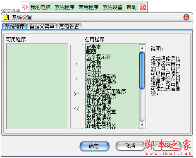Screen dimensions: 196x158
Task: Switch to the 高级设置 tab
Action: (69, 26)
